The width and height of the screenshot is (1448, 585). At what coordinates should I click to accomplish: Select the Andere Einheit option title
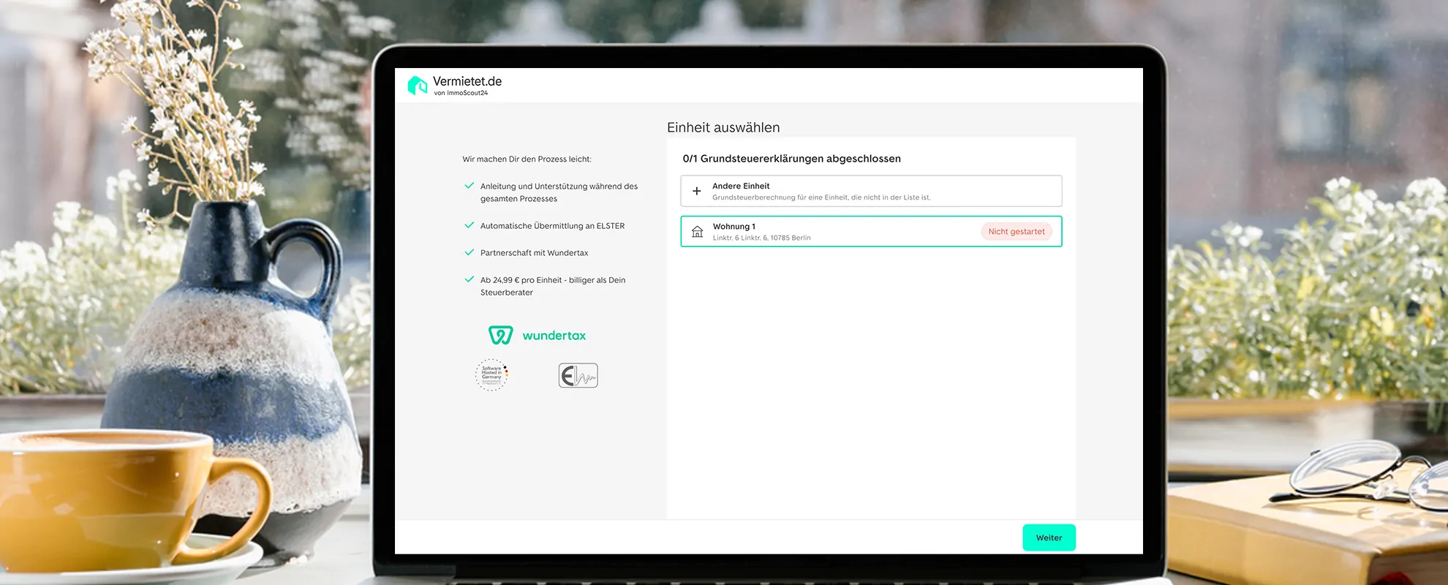coord(741,186)
